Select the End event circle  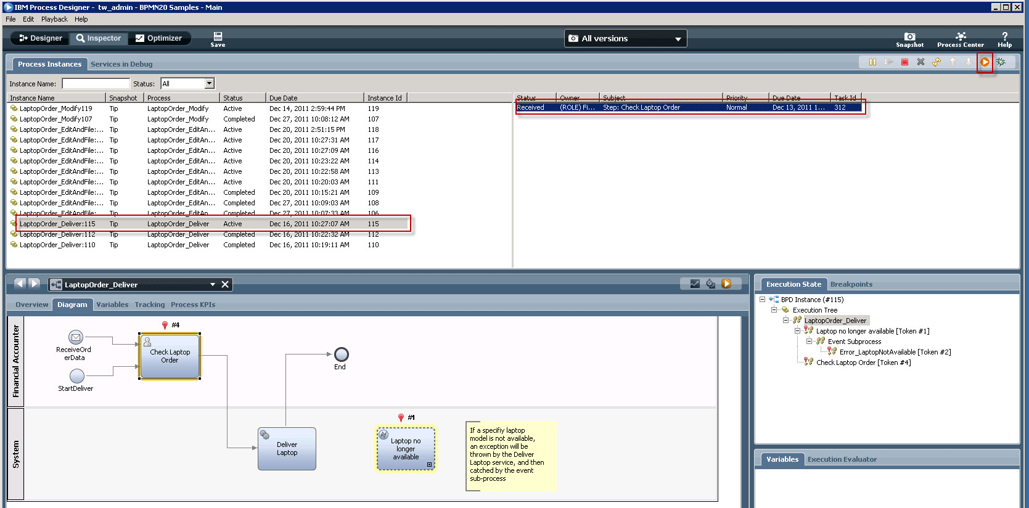341,354
